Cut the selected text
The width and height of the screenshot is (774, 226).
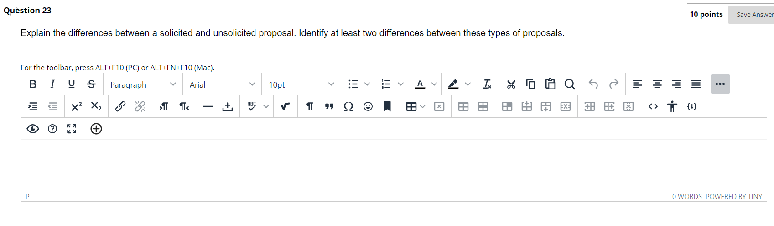pos(511,84)
